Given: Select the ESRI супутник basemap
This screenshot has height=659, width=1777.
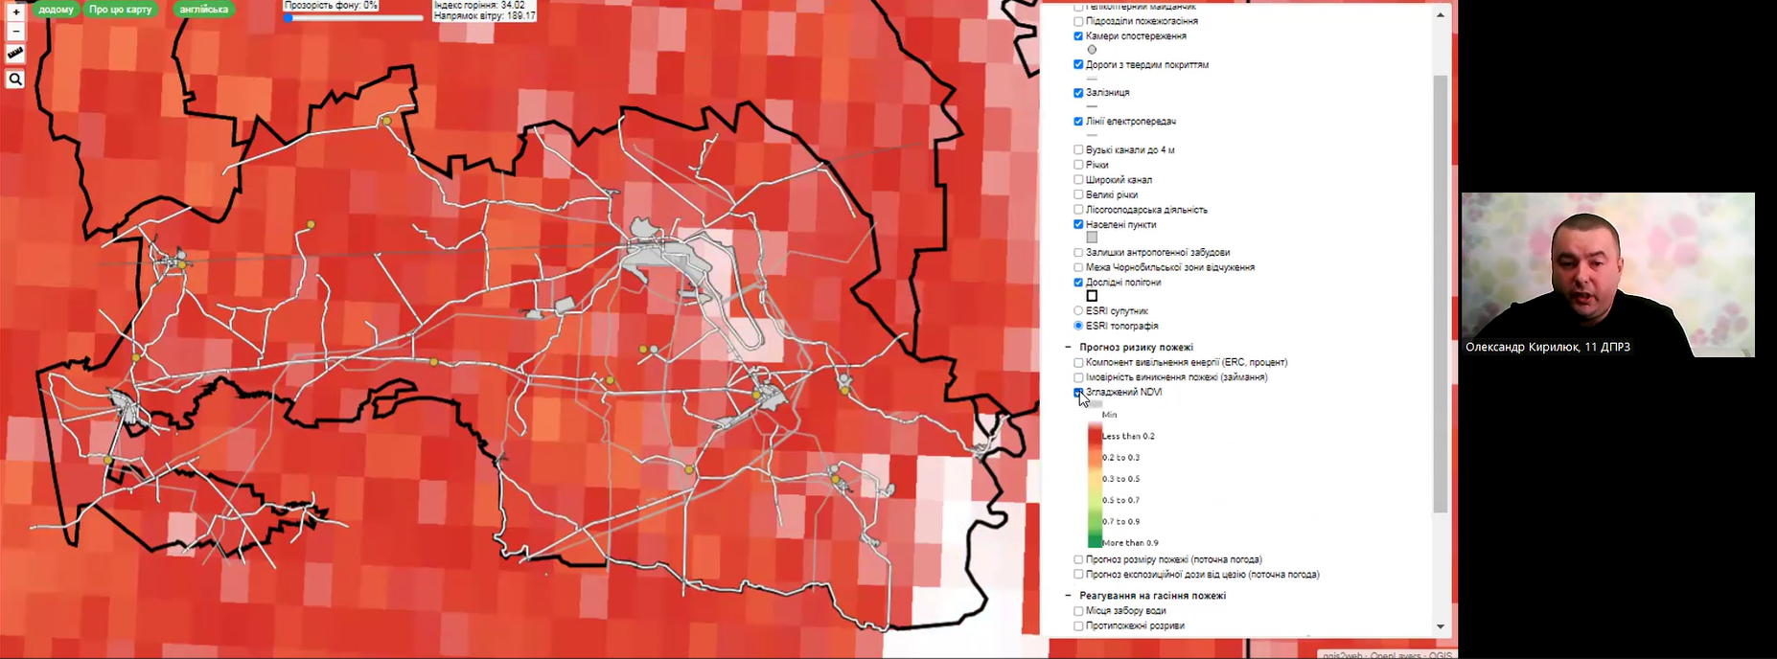Looking at the screenshot, I should coord(1078,311).
